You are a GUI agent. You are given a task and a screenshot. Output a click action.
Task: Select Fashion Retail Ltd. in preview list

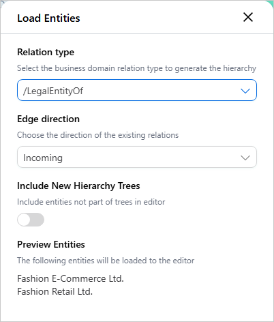click(55, 291)
